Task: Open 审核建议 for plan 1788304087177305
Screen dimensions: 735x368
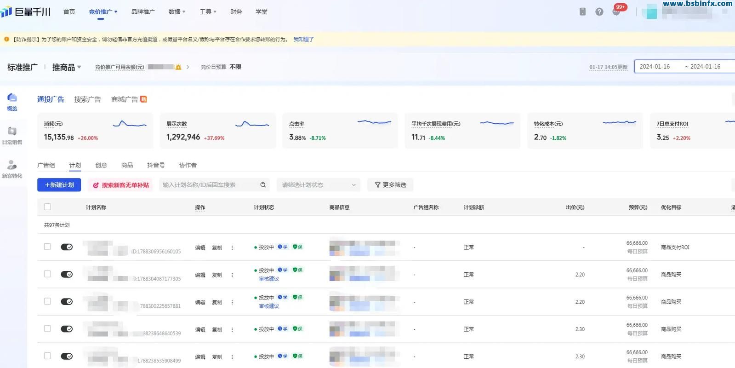Action: [269, 279]
